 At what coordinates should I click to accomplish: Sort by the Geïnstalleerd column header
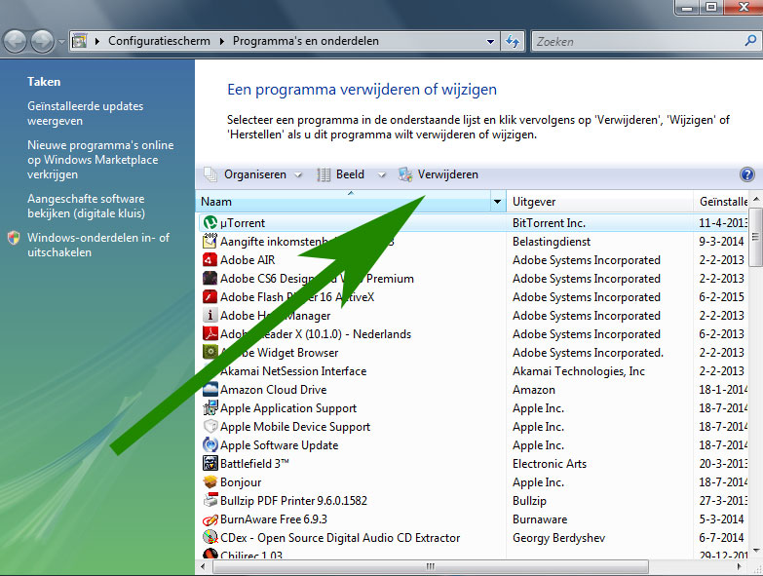pyautogui.click(x=721, y=202)
